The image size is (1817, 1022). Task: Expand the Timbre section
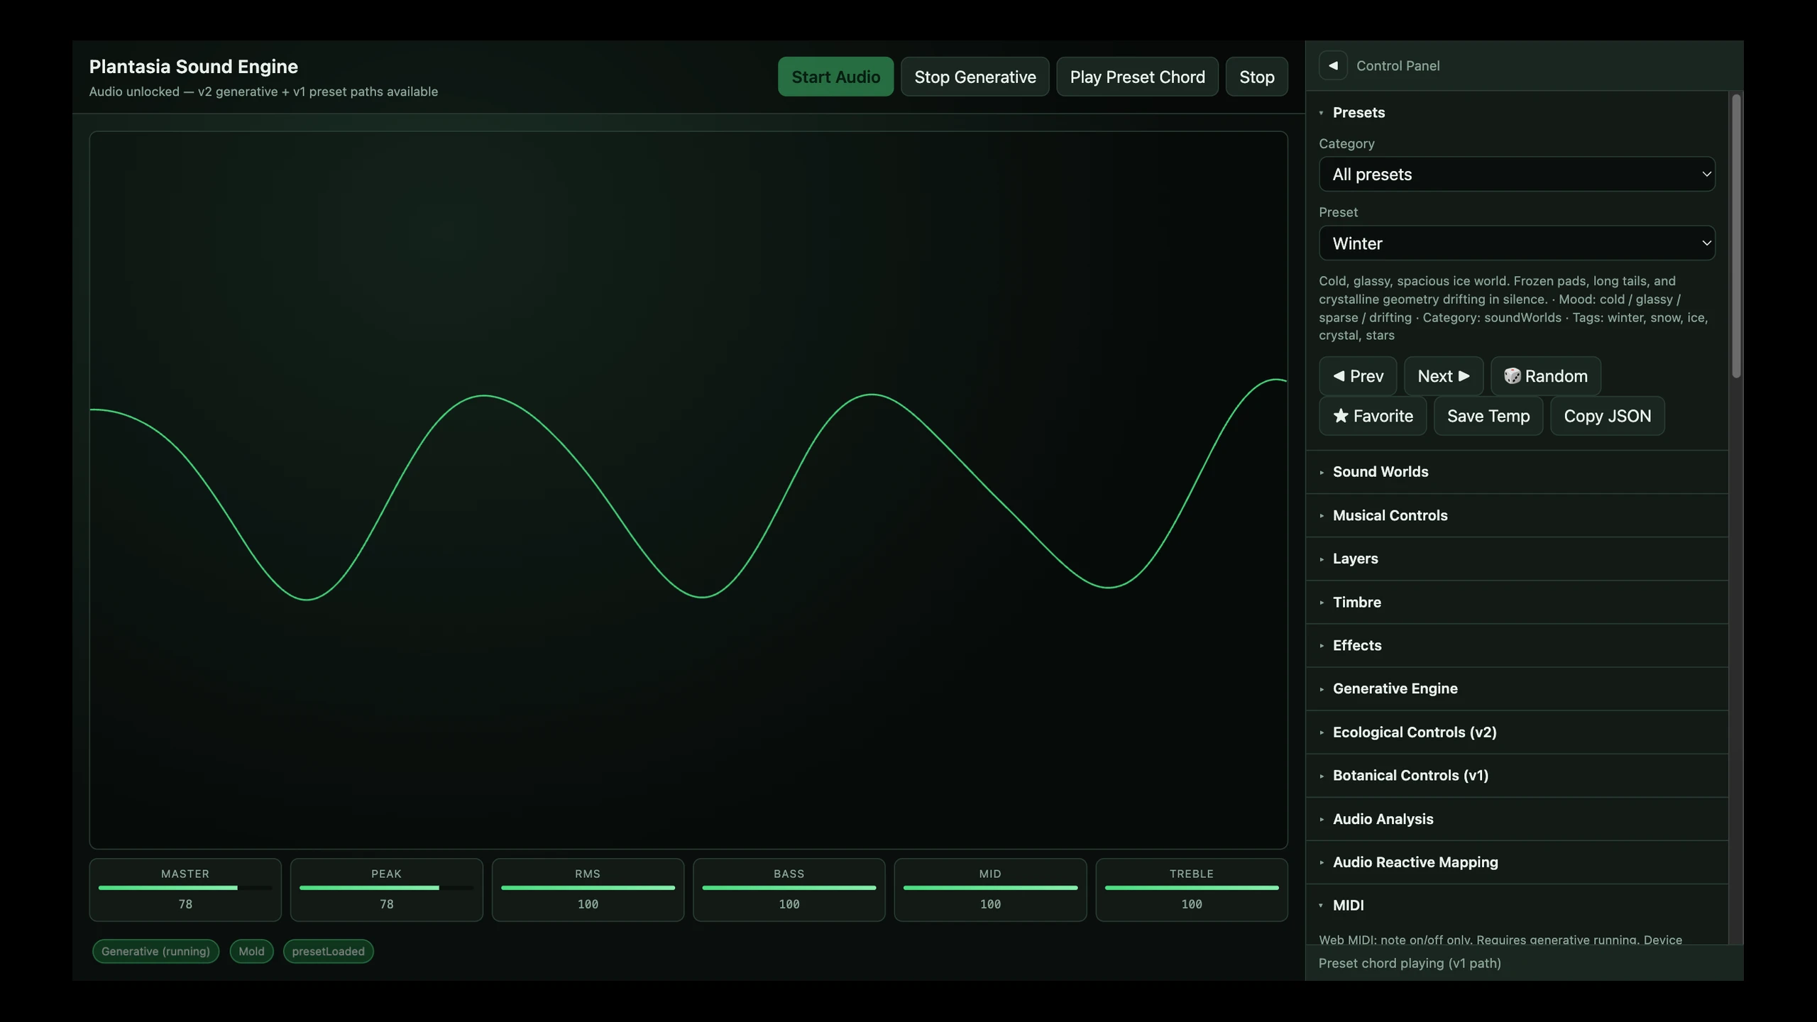1517,602
